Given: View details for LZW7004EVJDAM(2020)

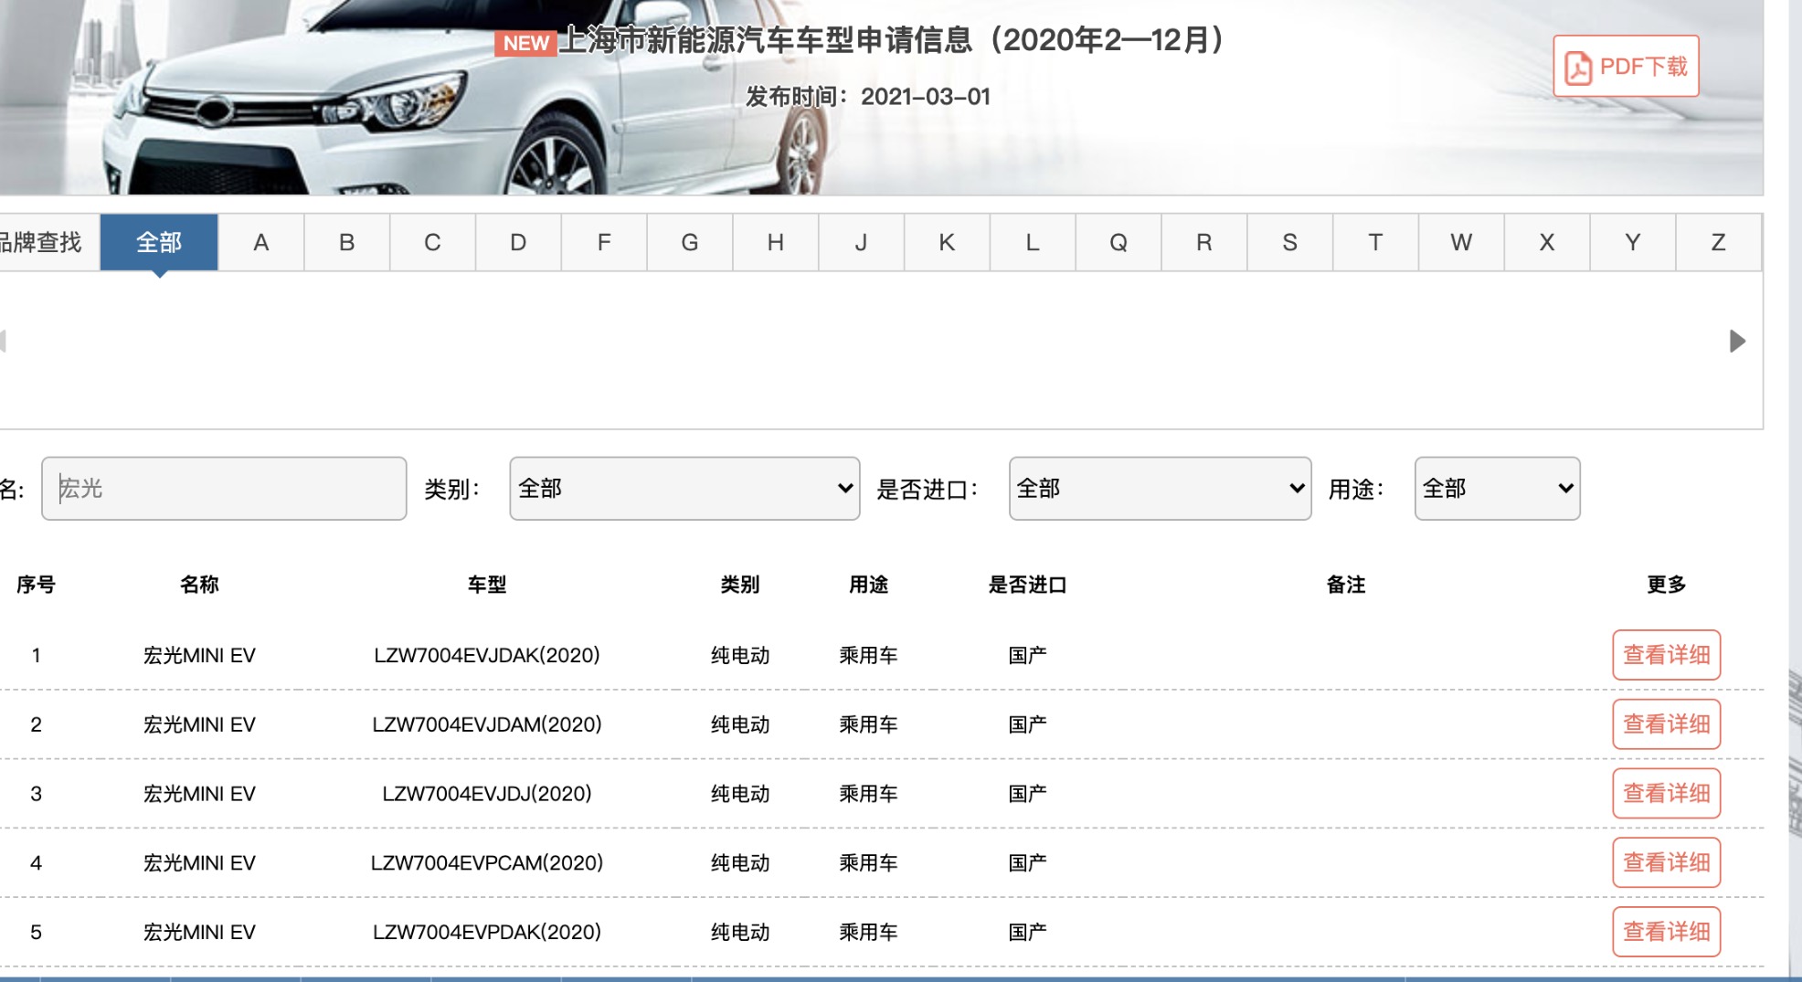Looking at the screenshot, I should [x=1666, y=724].
